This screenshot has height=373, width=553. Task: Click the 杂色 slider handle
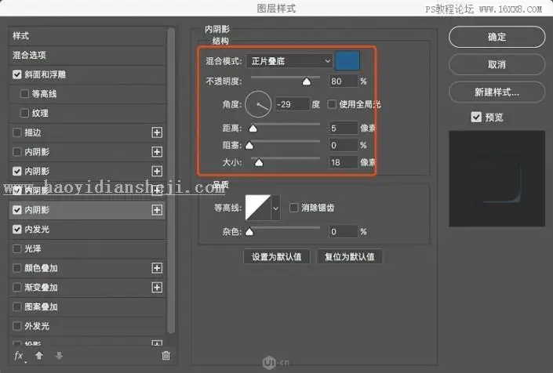click(x=249, y=232)
